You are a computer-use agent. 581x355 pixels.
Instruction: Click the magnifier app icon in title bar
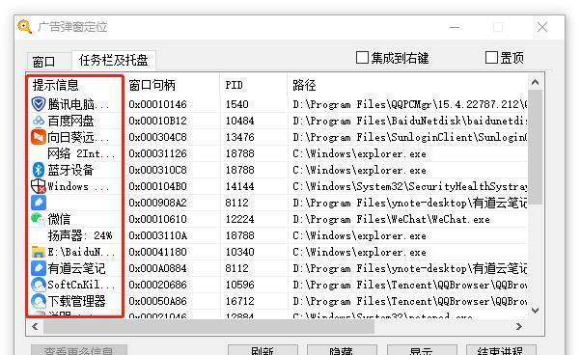24,27
